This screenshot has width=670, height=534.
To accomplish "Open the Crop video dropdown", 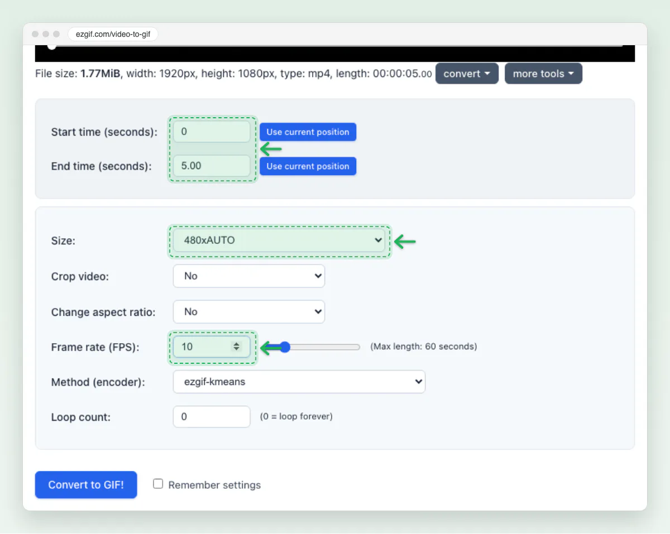I will pyautogui.click(x=249, y=276).
